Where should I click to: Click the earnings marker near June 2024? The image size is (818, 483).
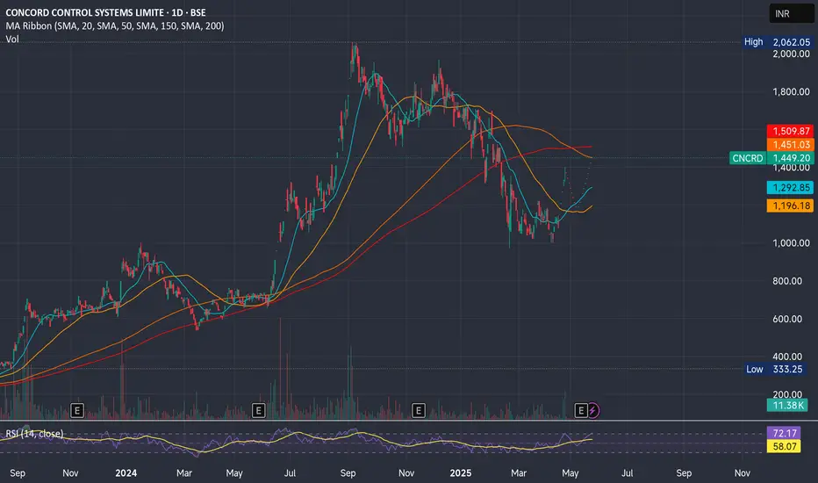[258, 410]
